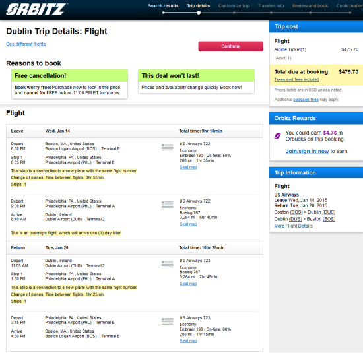Open Seat map for Embraer 190 280 mi 1hr 35min
The height and width of the screenshot is (353, 363).
(x=188, y=167)
